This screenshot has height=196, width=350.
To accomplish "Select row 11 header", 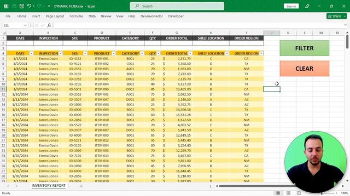I will click(x=3, y=89).
